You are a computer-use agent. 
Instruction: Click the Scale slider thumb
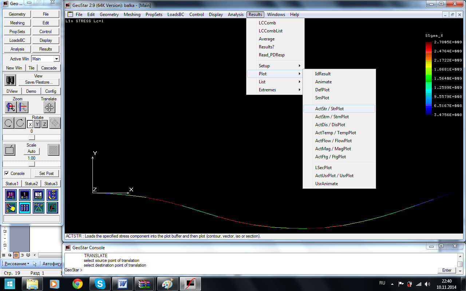click(x=32, y=164)
